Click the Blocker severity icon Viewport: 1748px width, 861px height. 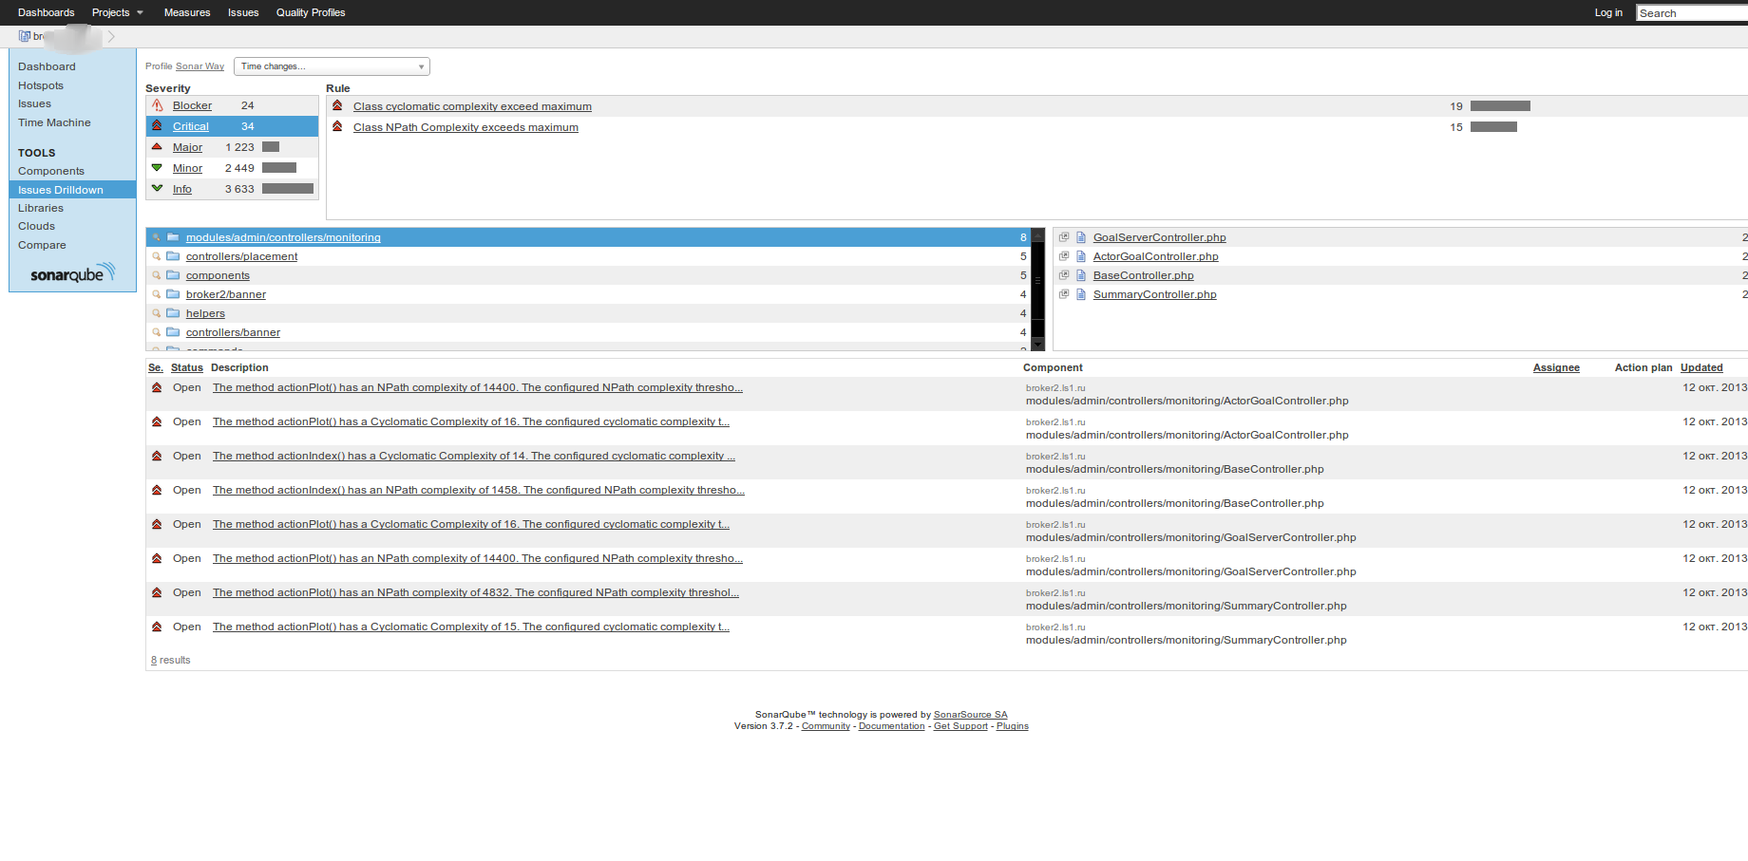(x=158, y=105)
